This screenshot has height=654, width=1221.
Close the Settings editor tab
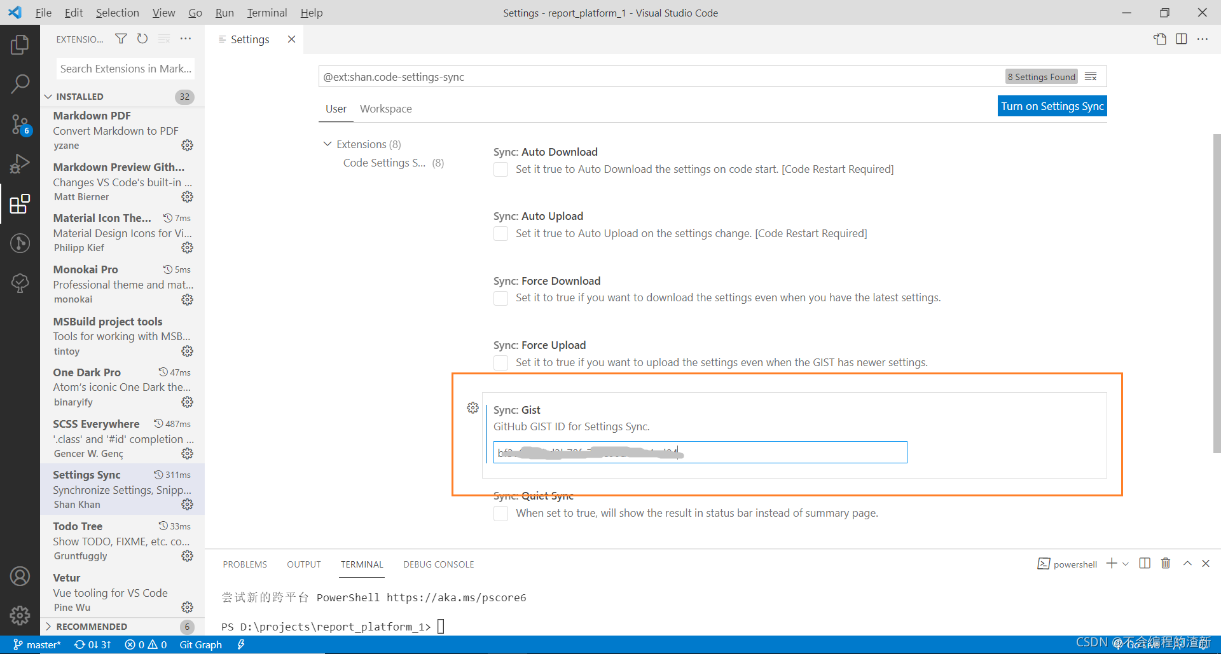291,39
